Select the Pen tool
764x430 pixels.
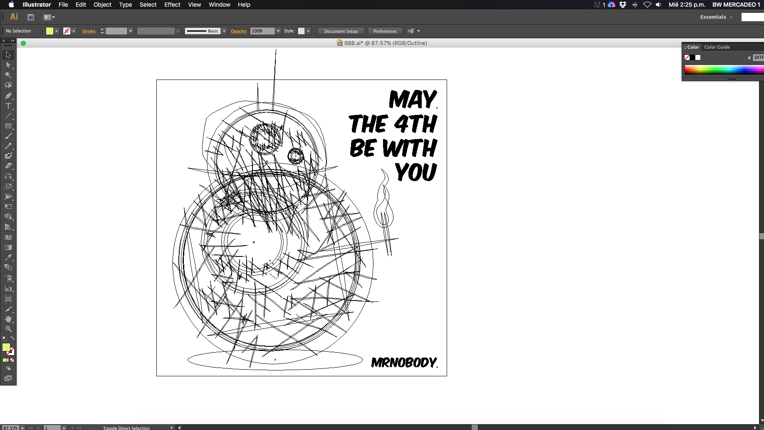(x=8, y=95)
